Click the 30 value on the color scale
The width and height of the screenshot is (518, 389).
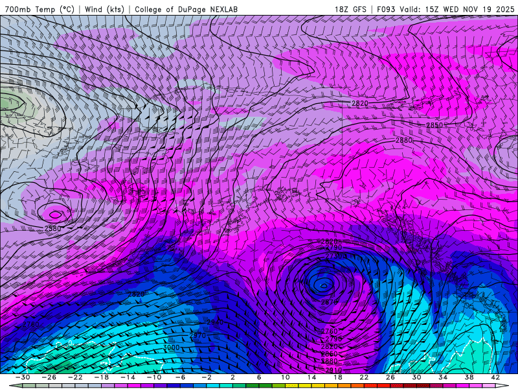[x=416, y=377]
